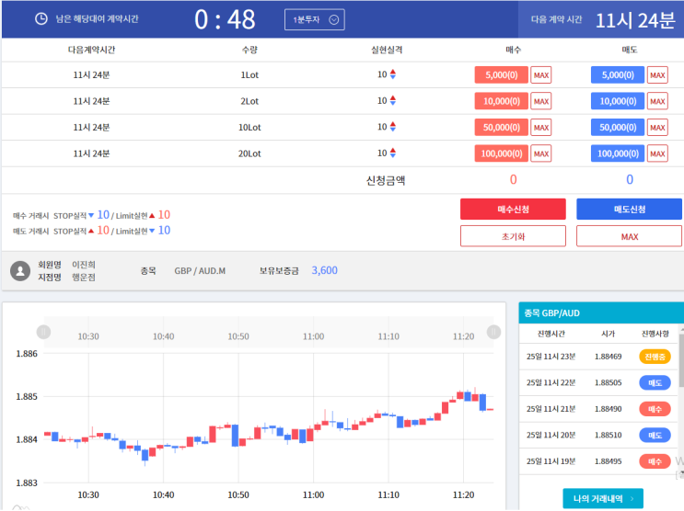Adjust the stepper arrows in the 1Lot row

tap(393, 74)
